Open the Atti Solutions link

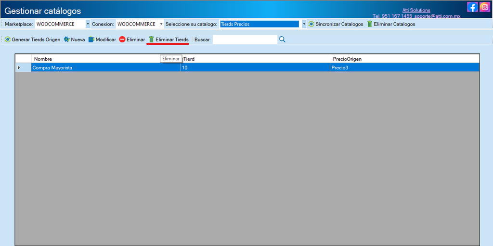pyautogui.click(x=416, y=11)
